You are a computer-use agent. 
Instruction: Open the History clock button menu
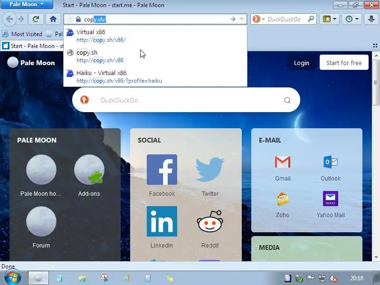pos(352,19)
